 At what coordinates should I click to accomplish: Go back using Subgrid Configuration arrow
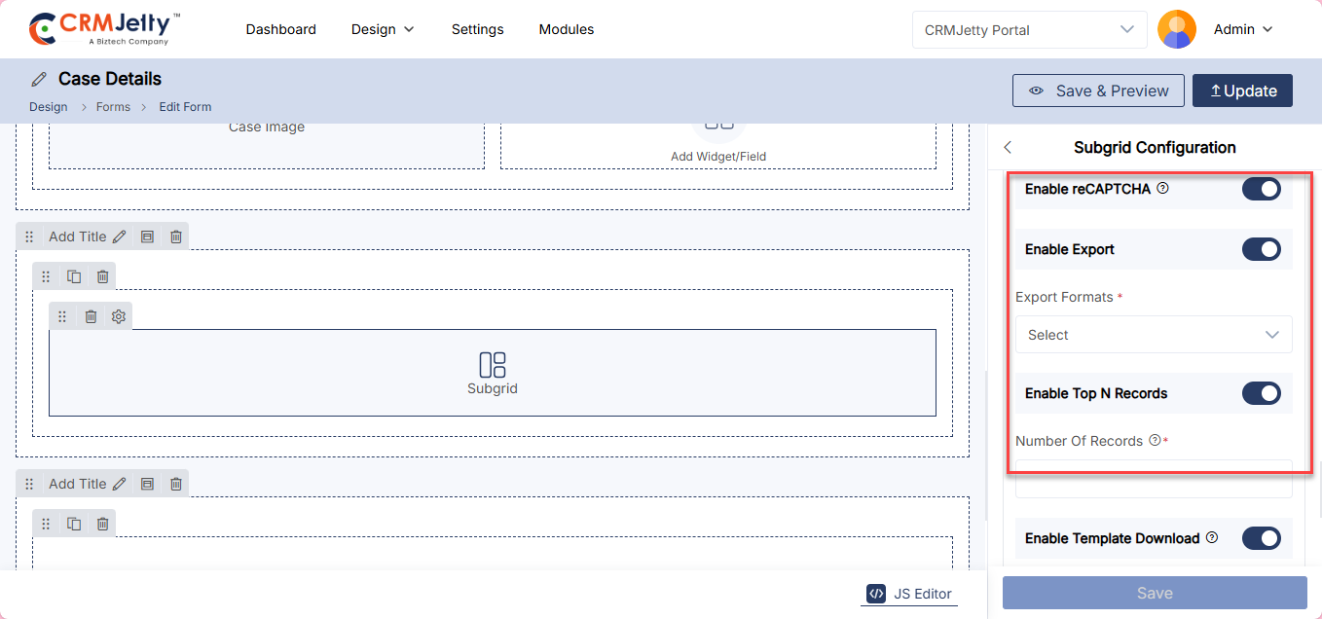pos(1008,148)
